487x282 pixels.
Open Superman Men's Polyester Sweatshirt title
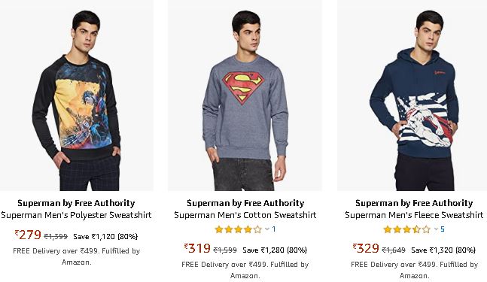click(x=77, y=215)
